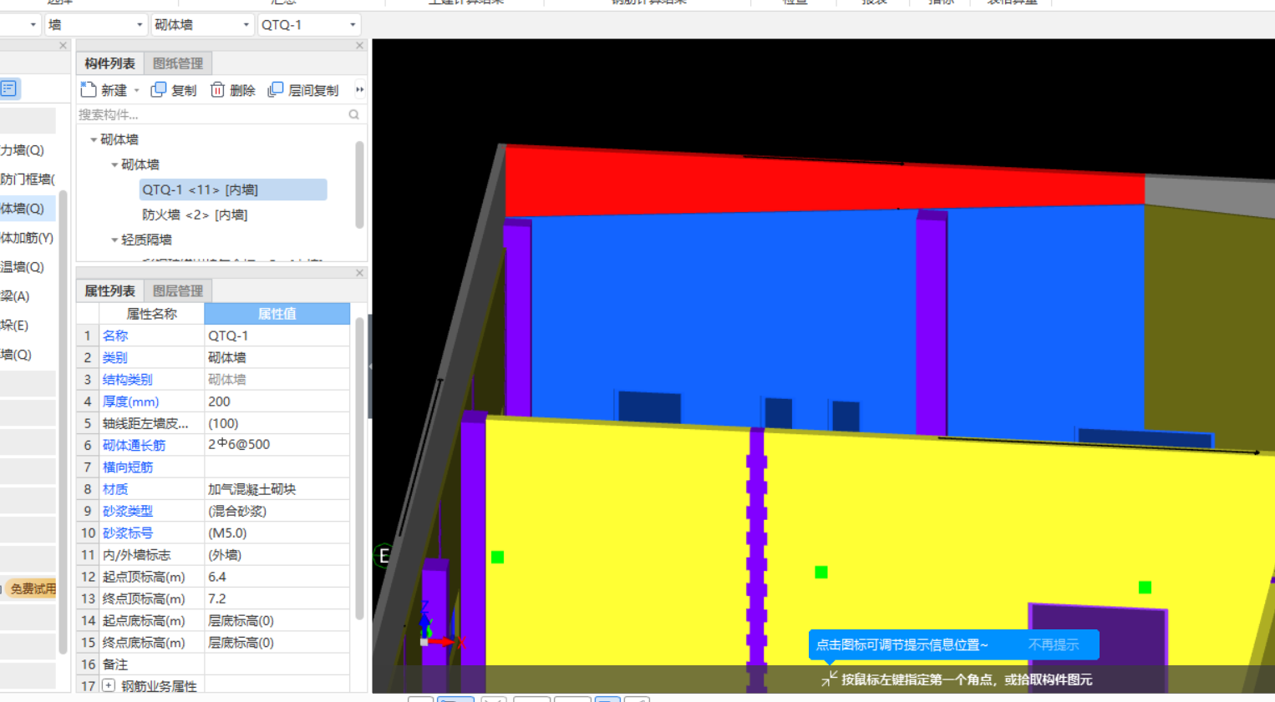Click the 横向短筋 property name
The height and width of the screenshot is (702, 1275).
tap(128, 467)
